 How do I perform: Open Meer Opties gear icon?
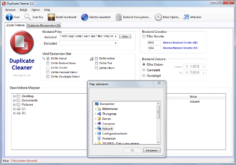click(158, 17)
